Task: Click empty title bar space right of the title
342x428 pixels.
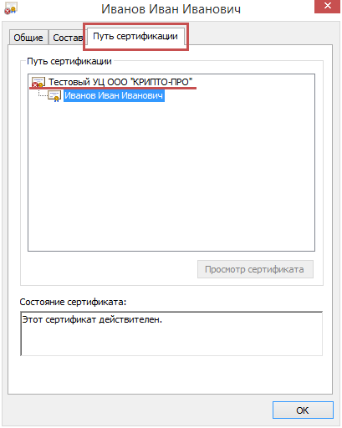Action: pos(278,9)
